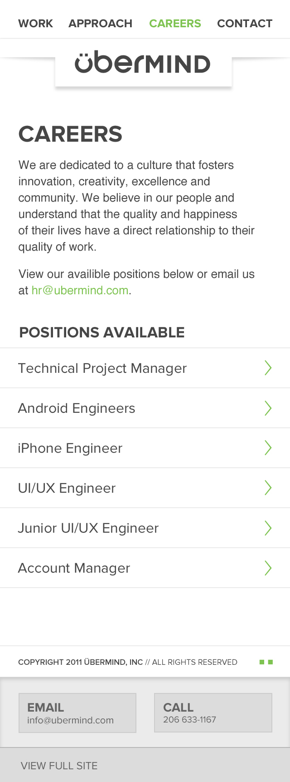Open the Contact page
Screen dimensions: 290x782
pos(245,23)
